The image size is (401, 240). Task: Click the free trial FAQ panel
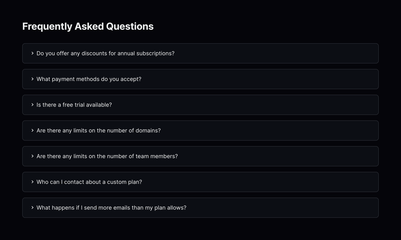point(200,104)
